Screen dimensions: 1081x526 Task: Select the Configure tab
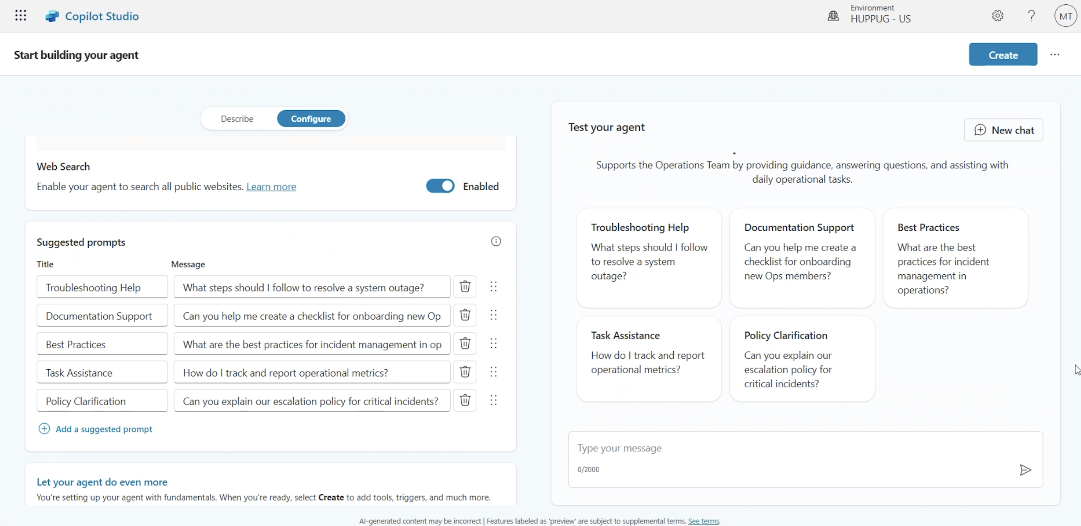point(311,118)
